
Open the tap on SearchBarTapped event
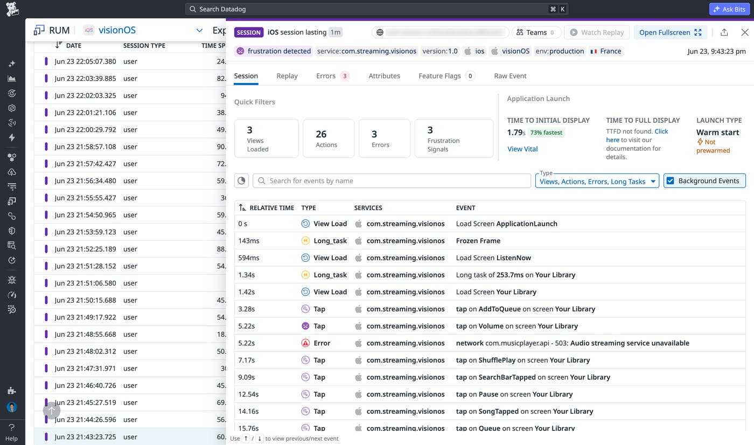490,377
